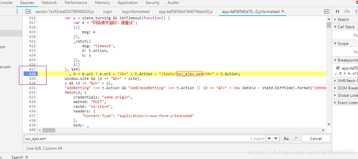Switch to the Network tab

tap(49, 3)
